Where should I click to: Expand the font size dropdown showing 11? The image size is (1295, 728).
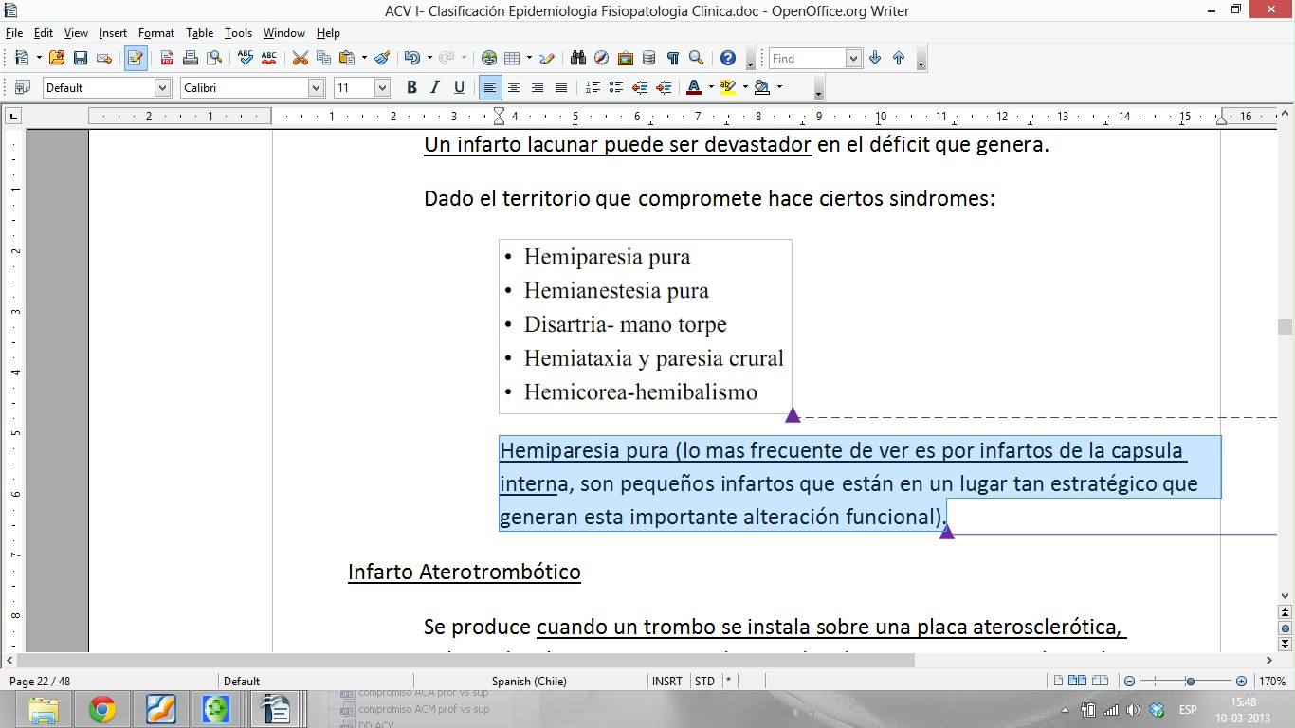coord(382,87)
